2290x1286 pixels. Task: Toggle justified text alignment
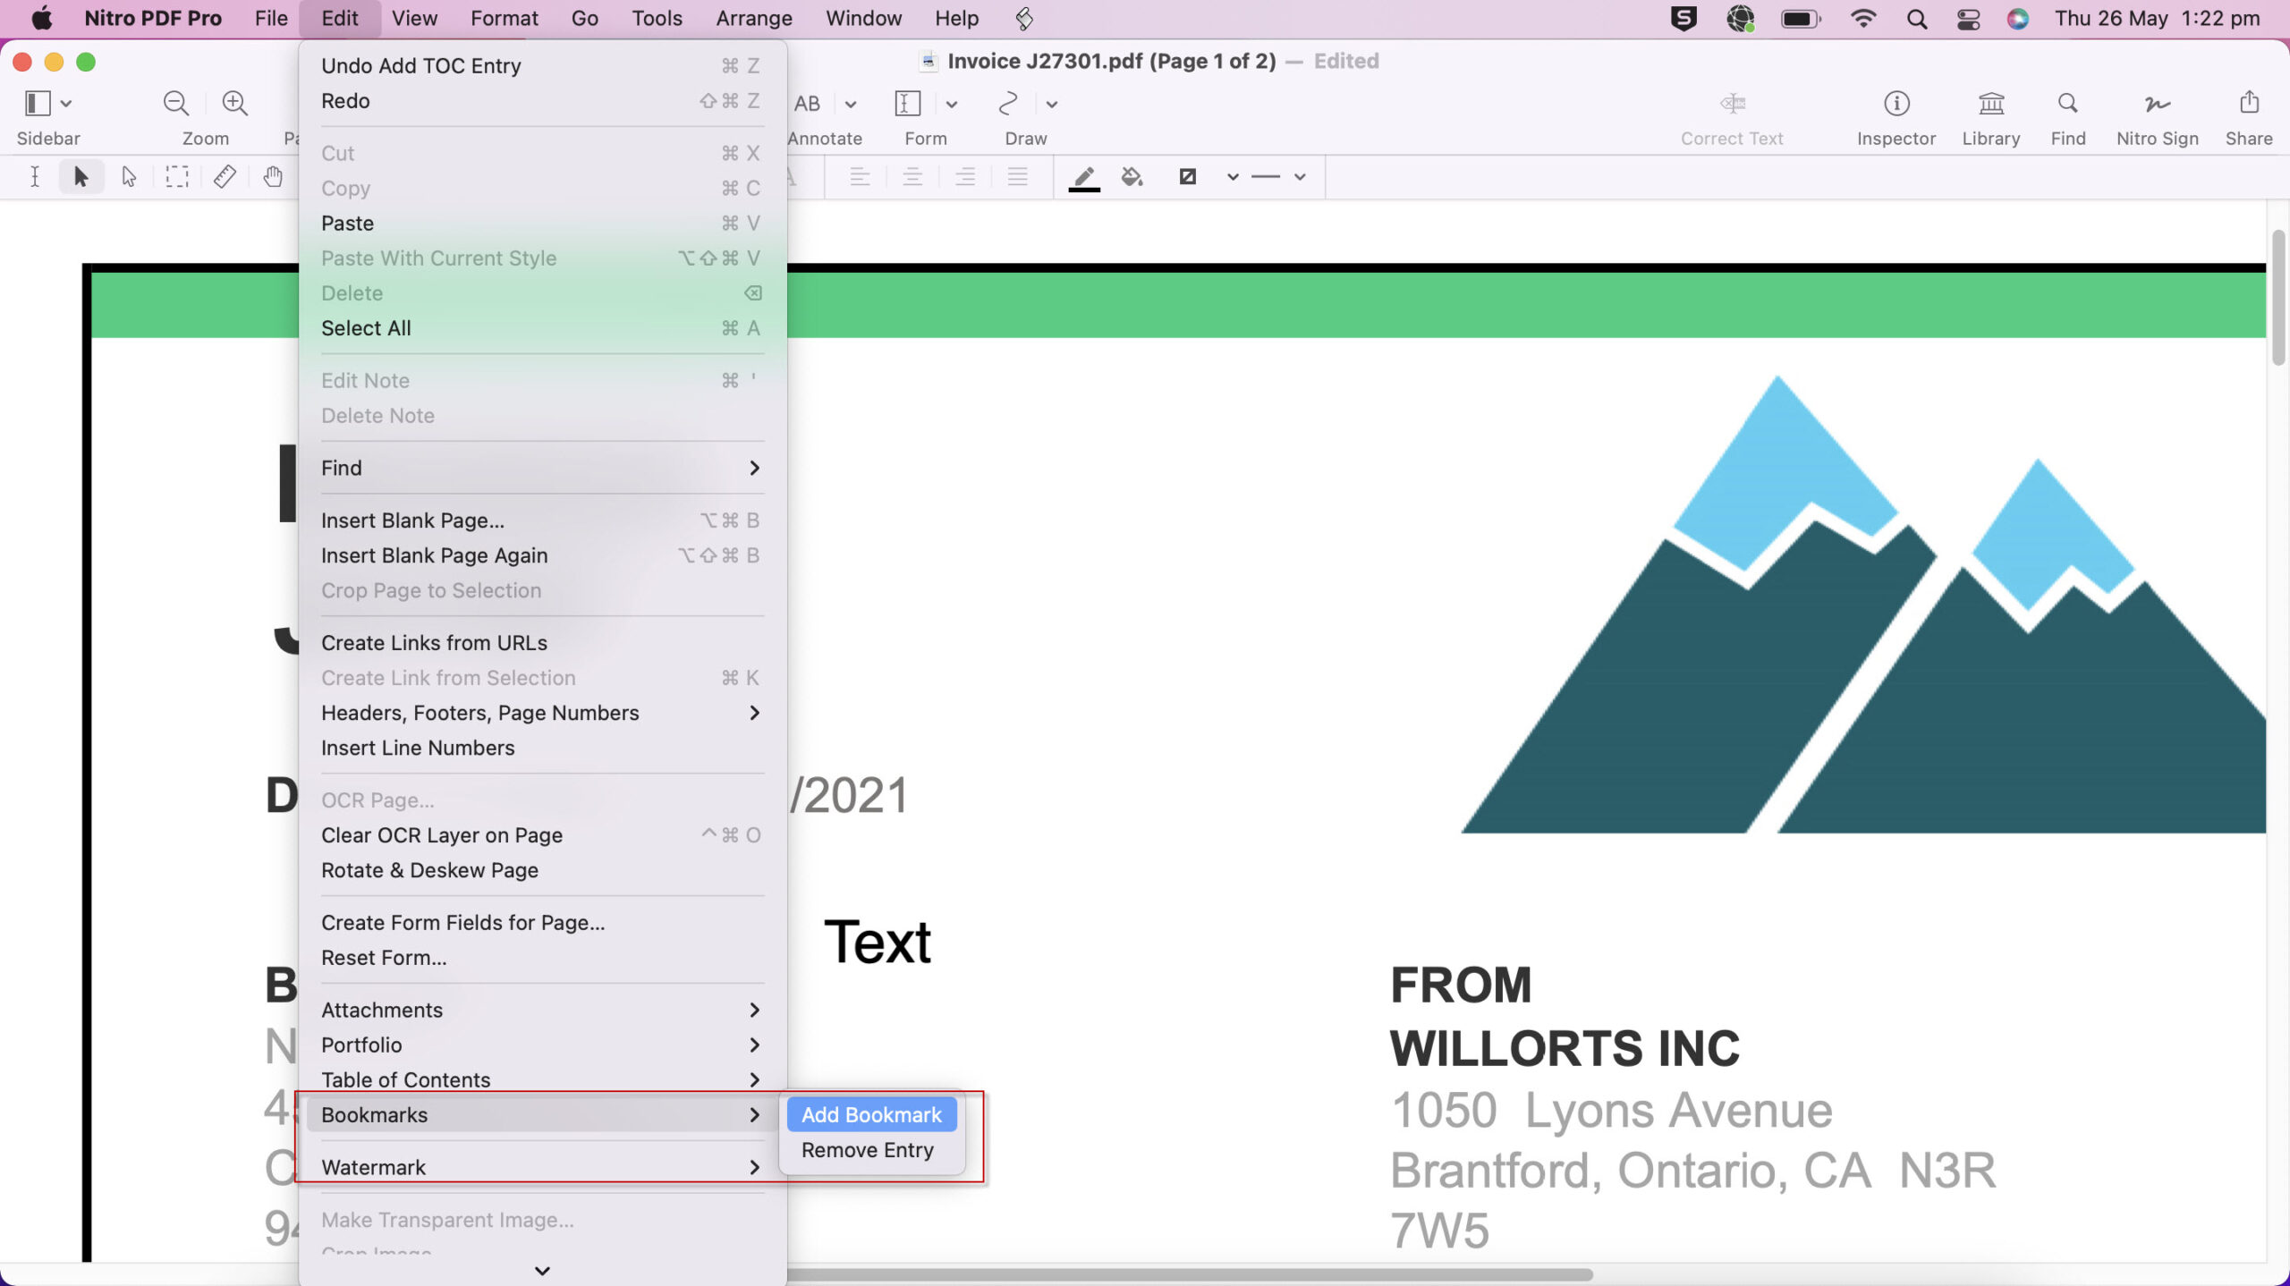[x=1017, y=177]
